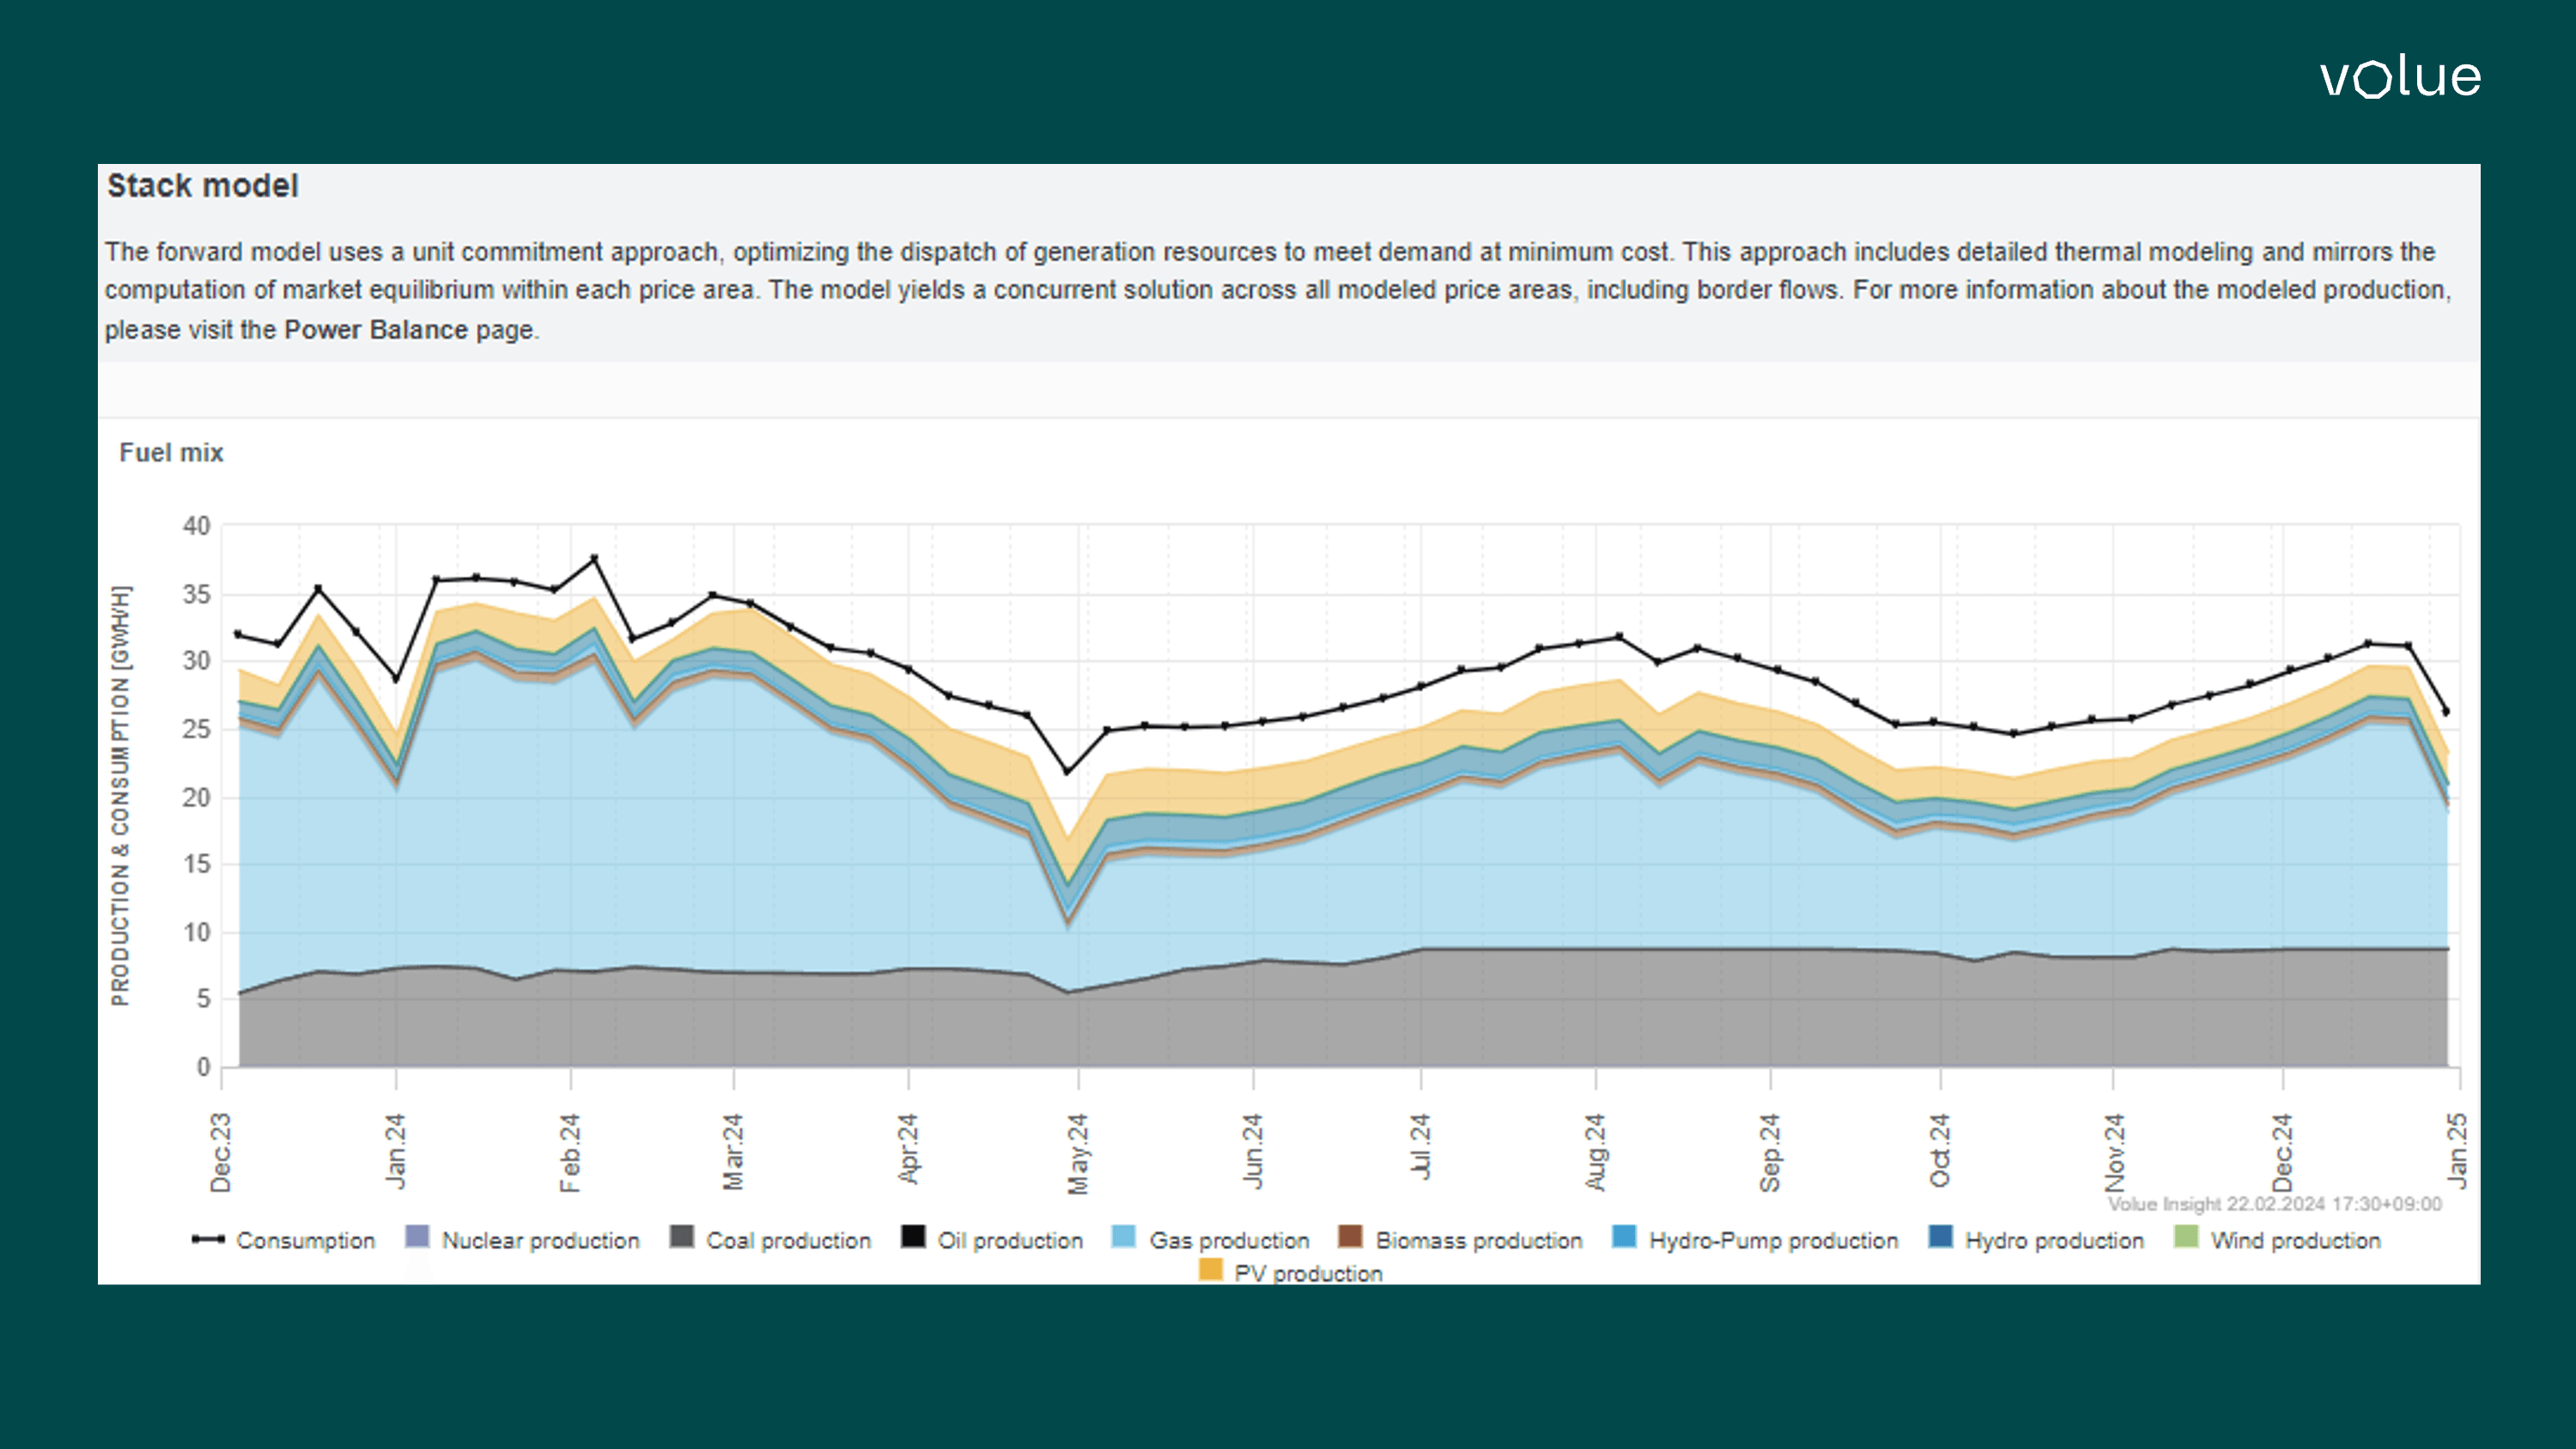This screenshot has height=1449, width=2576.
Task: Click Hydro production legend swatch
Action: [1940, 1238]
